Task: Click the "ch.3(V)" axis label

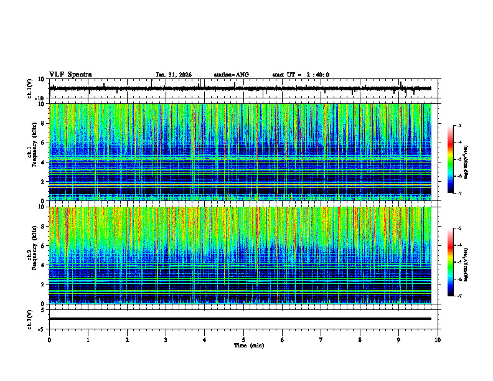Action: [x=30, y=319]
